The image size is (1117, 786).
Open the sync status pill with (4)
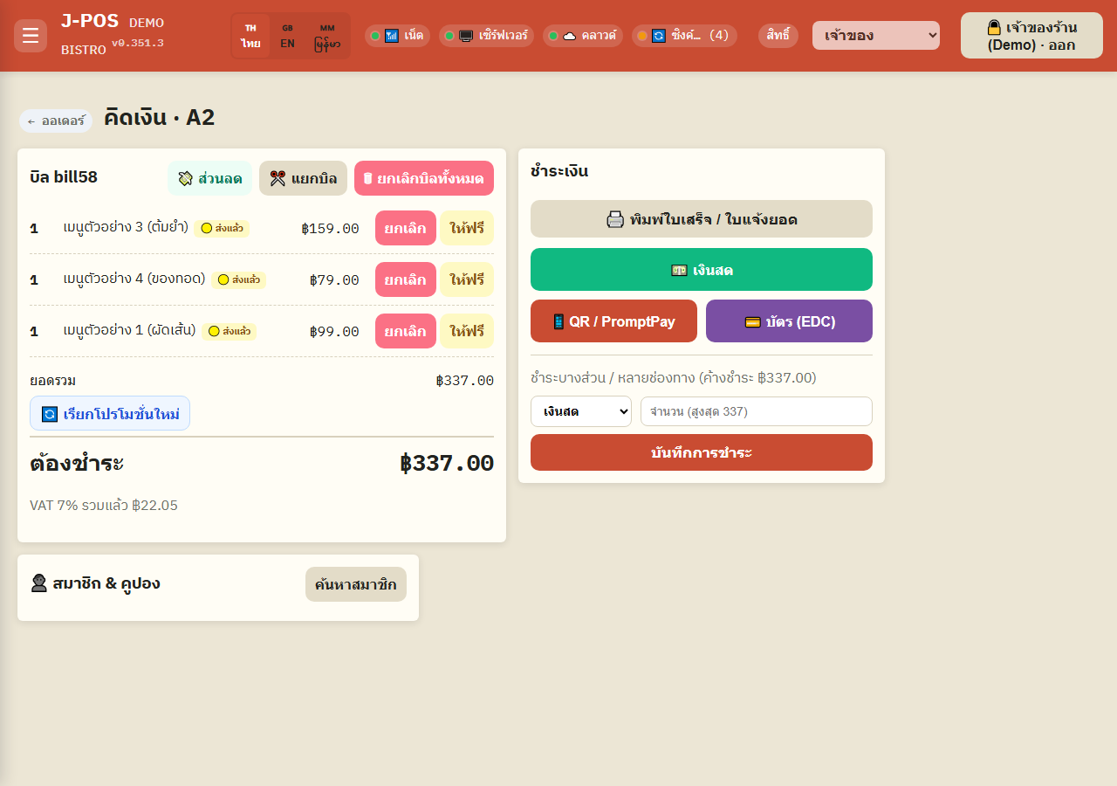click(x=684, y=36)
